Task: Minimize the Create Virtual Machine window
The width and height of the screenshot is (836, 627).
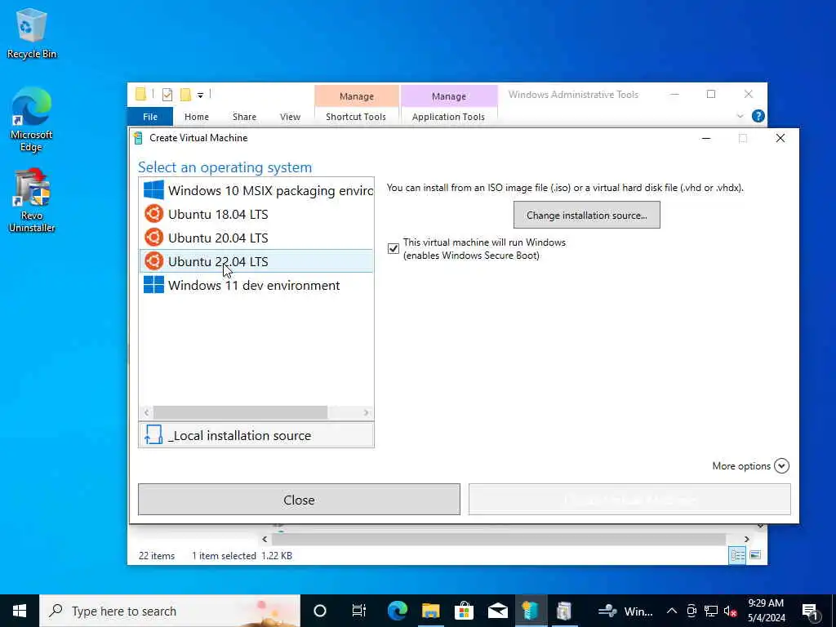Action: 706,138
